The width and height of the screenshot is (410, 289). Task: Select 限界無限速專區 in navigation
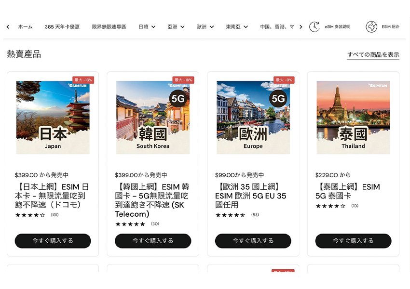point(109,27)
